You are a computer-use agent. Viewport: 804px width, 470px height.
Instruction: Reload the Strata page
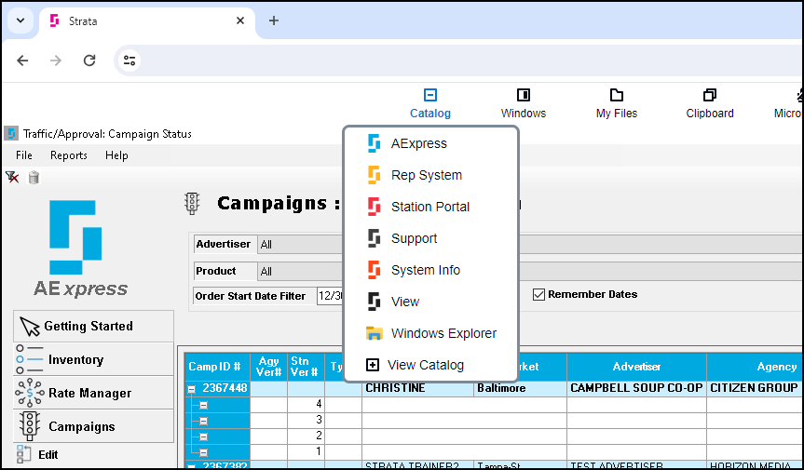pyautogui.click(x=89, y=60)
